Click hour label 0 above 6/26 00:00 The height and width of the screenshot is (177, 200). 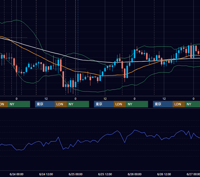coord(135,99)
